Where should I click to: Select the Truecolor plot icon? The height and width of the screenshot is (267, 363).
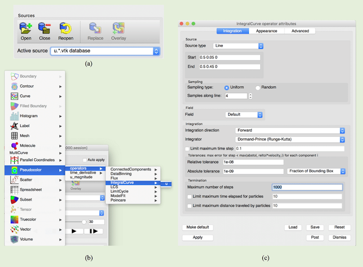point(14,219)
